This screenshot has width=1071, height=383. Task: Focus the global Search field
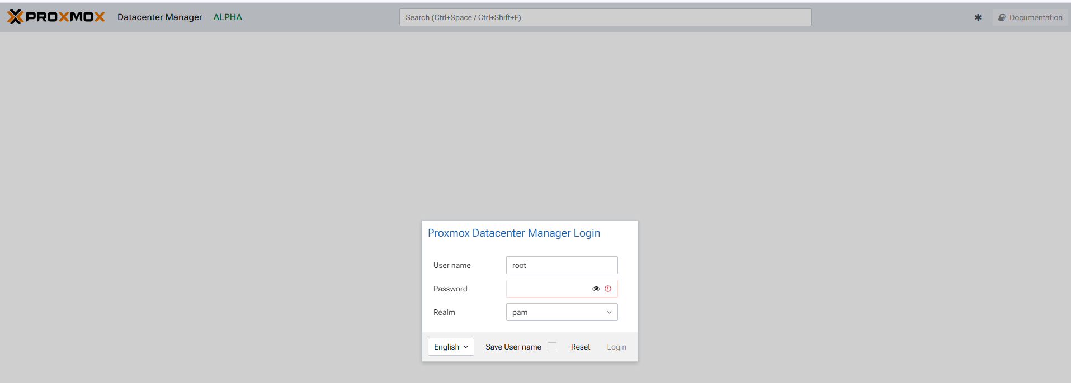[605, 17]
